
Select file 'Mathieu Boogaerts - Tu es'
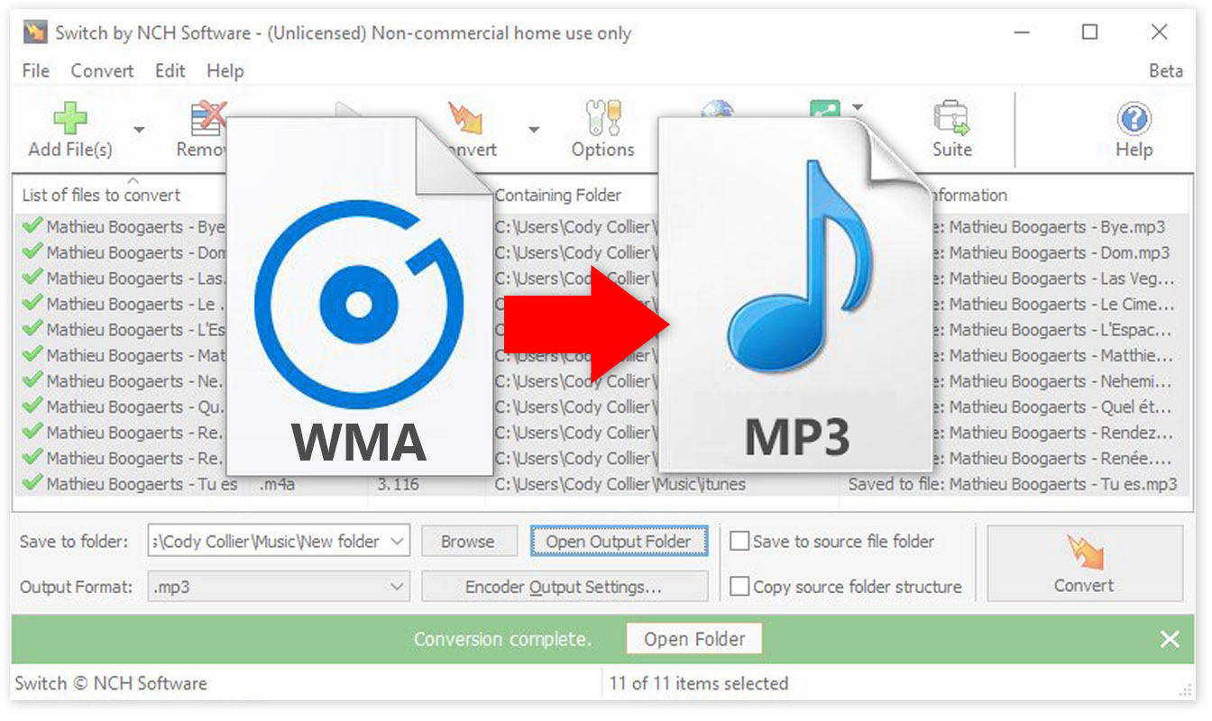tap(142, 484)
